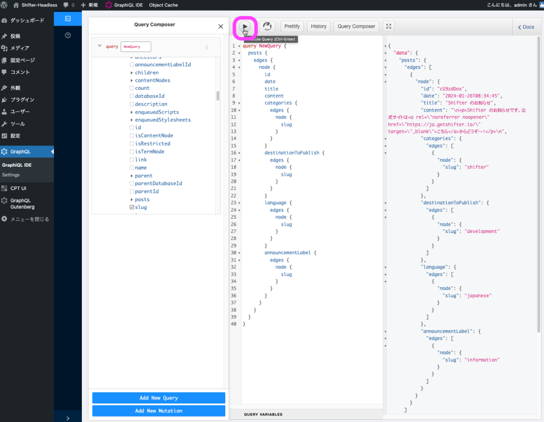Viewport: 544px width, 422px height.
Task: Run the query with Execute button
Action: (x=245, y=27)
